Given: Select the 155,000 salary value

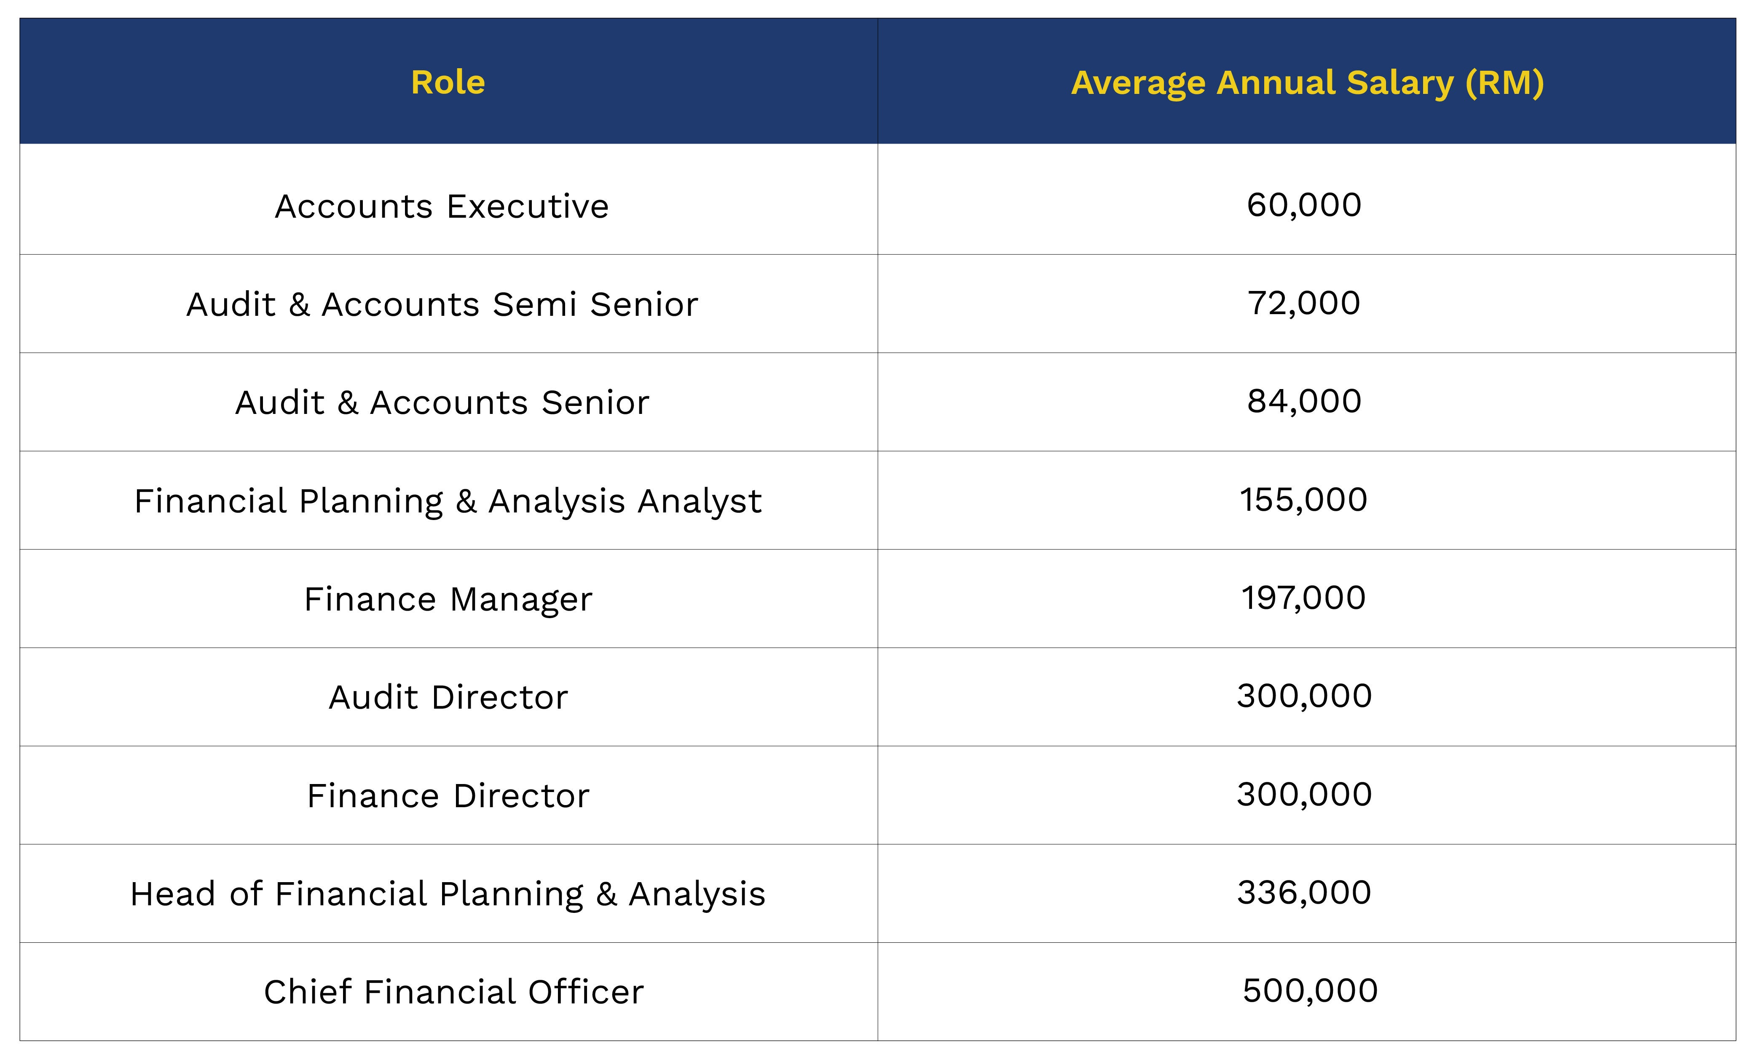Looking at the screenshot, I should [1304, 500].
